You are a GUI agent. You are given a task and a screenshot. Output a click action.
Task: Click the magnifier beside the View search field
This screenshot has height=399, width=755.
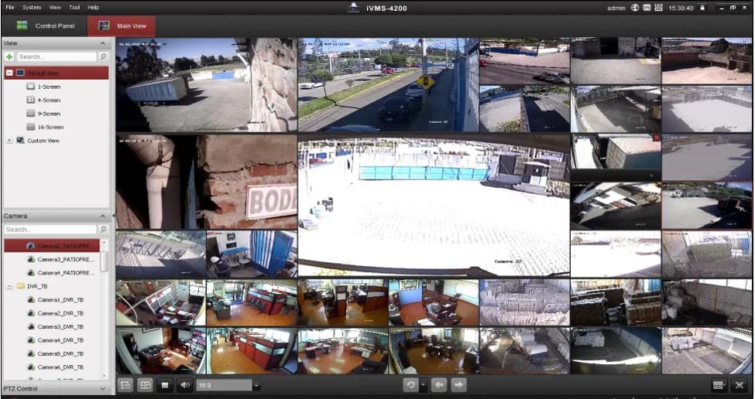tap(102, 56)
